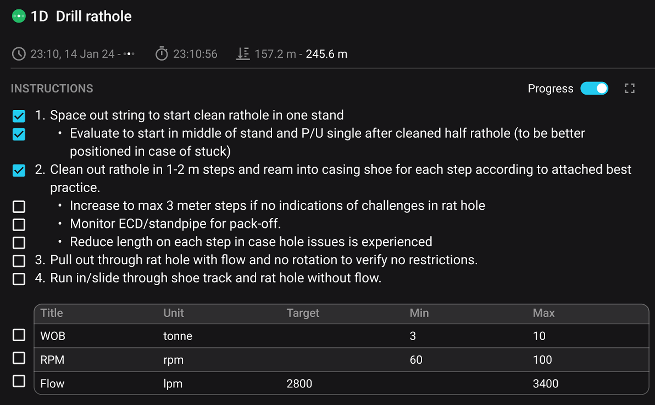The height and width of the screenshot is (405, 655).
Task: Click the green activity status indicator
Action: click(18, 16)
